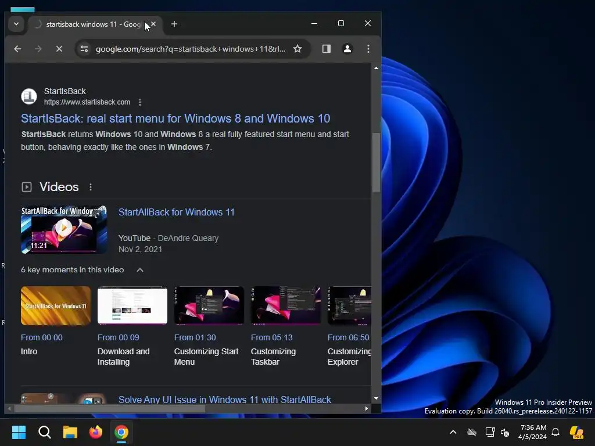Select the Chrome taskbar icon
The height and width of the screenshot is (446, 595).
(x=121, y=432)
